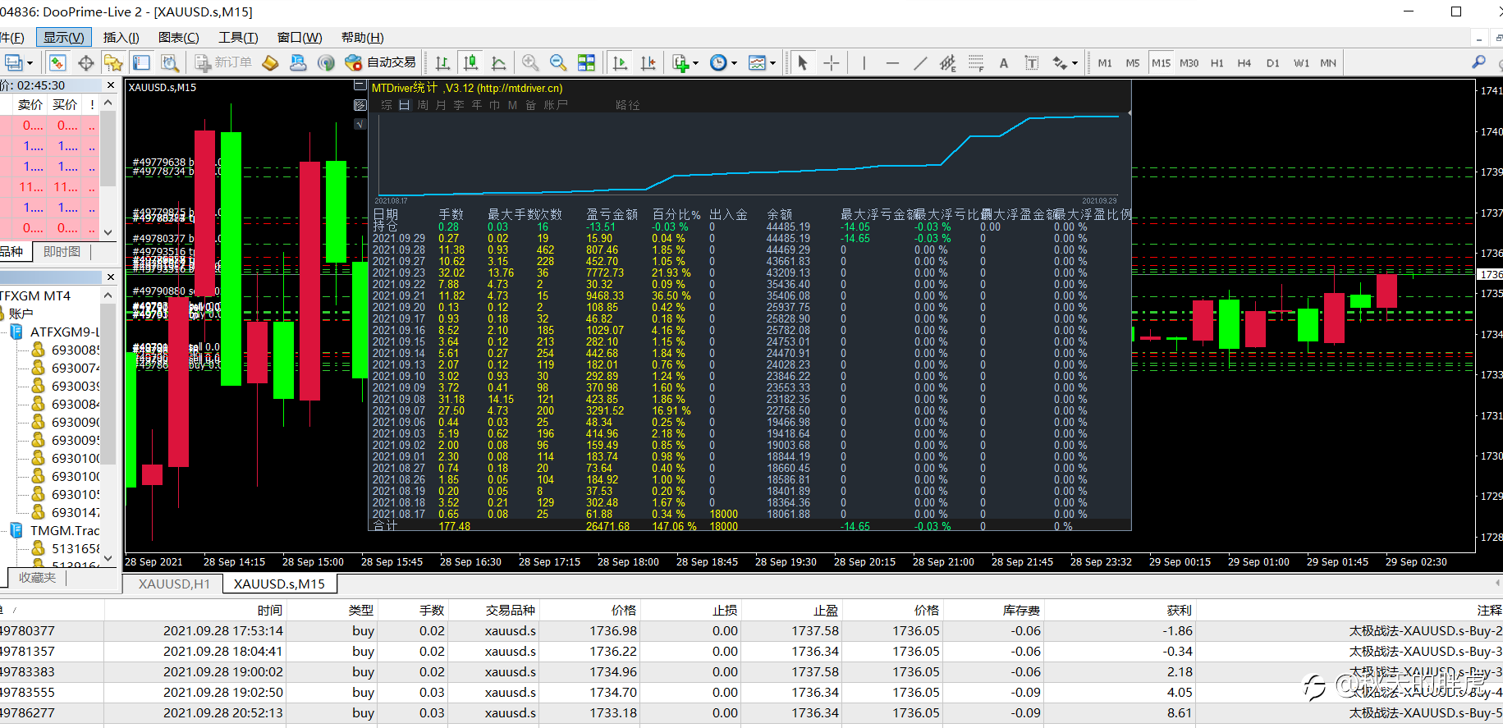Draw a horizontal line
Image resolution: width=1503 pixels, height=728 pixels.
click(x=892, y=62)
